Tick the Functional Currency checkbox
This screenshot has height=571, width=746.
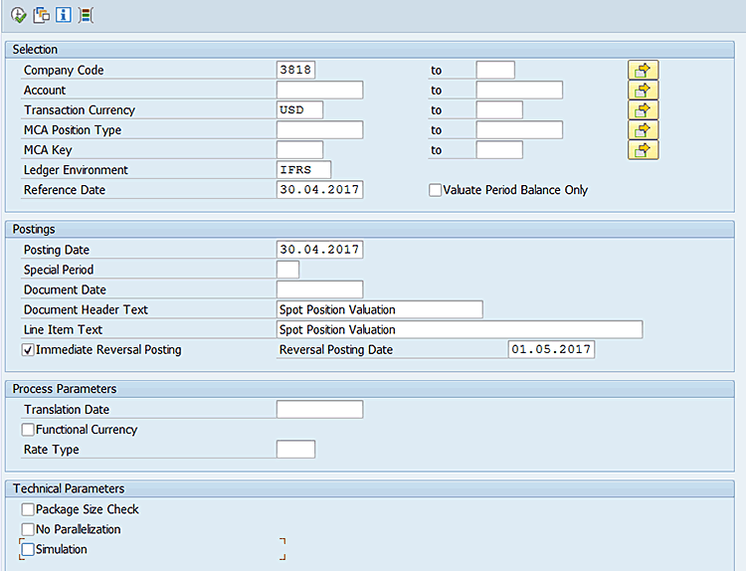28,430
